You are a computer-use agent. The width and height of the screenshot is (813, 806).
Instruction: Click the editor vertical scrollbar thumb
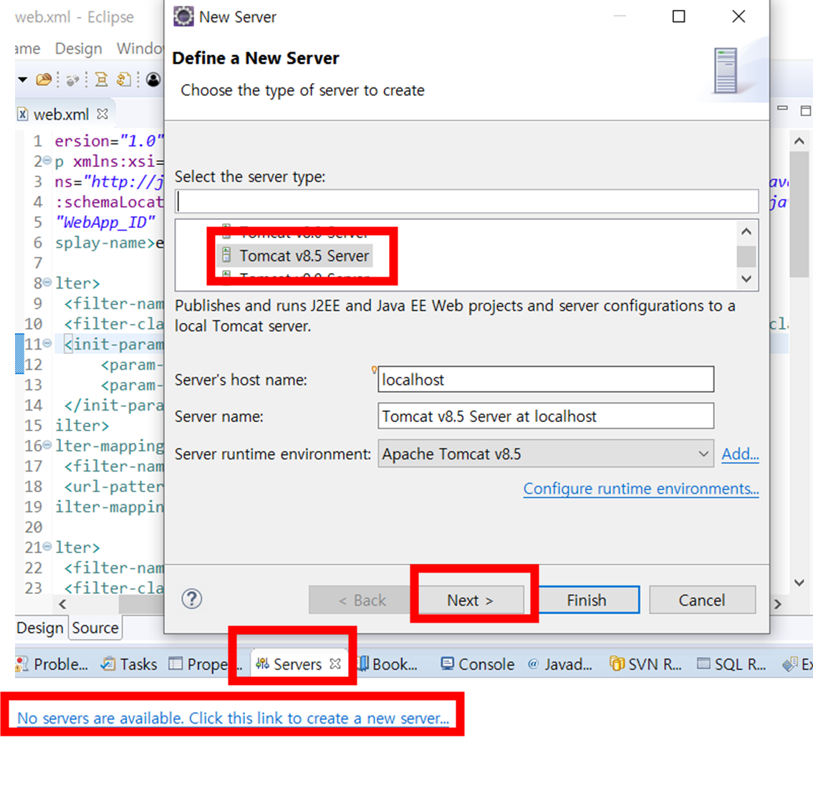(799, 214)
